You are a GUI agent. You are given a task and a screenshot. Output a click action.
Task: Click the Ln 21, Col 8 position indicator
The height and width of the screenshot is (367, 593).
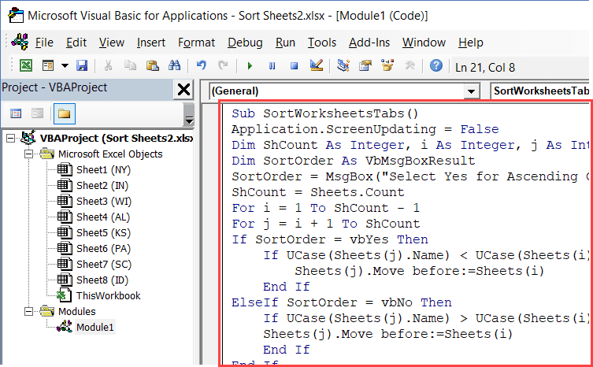click(x=485, y=68)
